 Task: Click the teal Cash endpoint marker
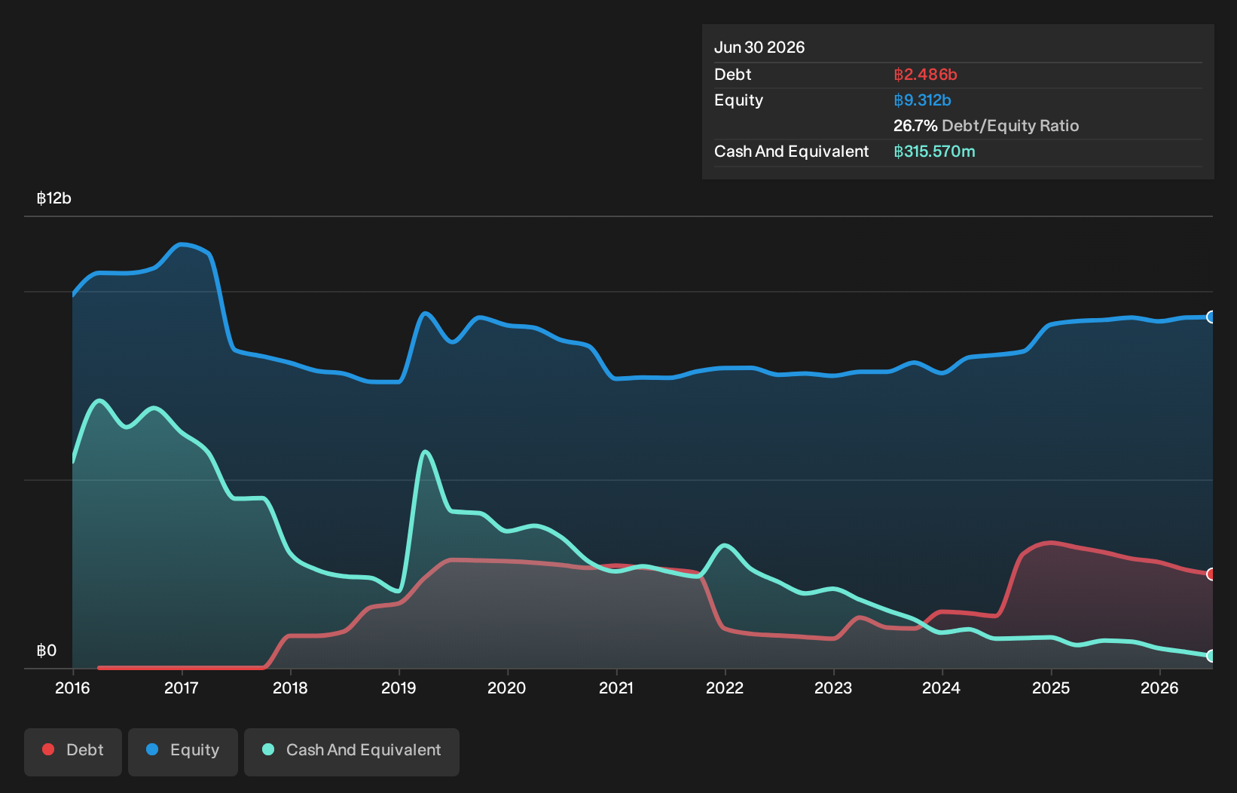[1211, 656]
